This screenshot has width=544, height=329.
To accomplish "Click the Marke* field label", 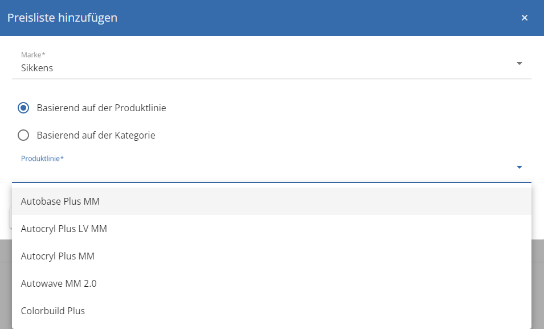I will tap(33, 55).
